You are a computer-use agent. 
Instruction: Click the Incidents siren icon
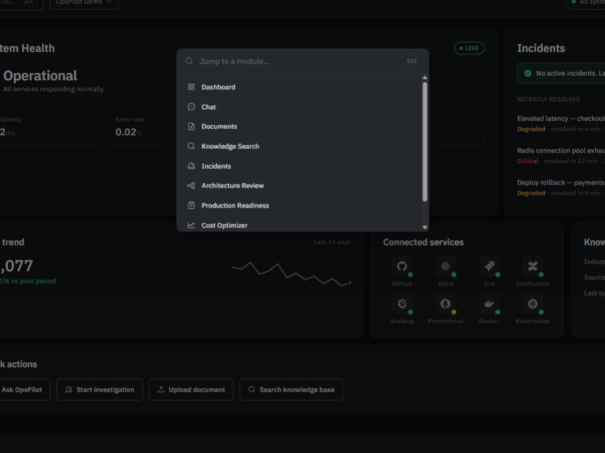coord(191,166)
